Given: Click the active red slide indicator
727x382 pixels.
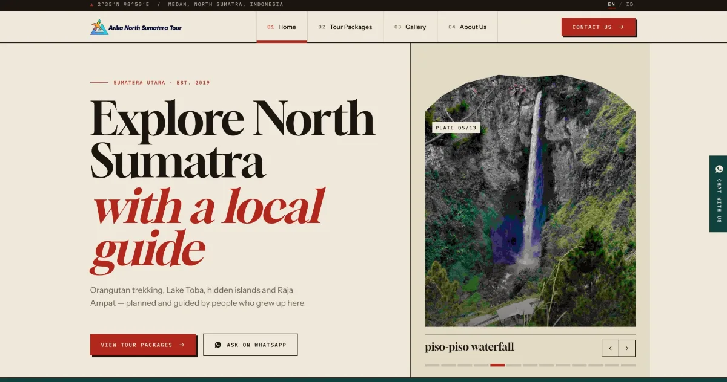Looking at the screenshot, I should [497, 365].
